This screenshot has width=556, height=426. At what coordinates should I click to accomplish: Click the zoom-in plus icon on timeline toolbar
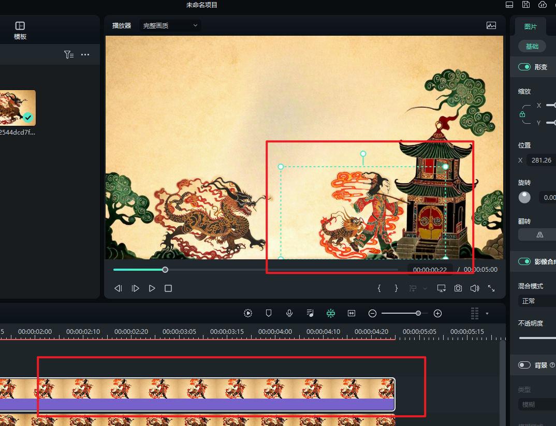pos(437,313)
